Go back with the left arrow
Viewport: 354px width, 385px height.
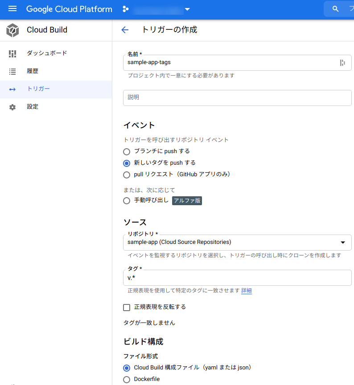coord(125,30)
